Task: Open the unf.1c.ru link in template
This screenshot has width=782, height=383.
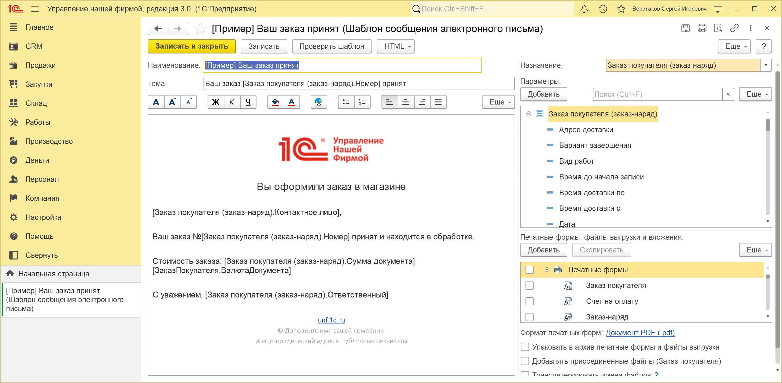Action: pos(331,320)
